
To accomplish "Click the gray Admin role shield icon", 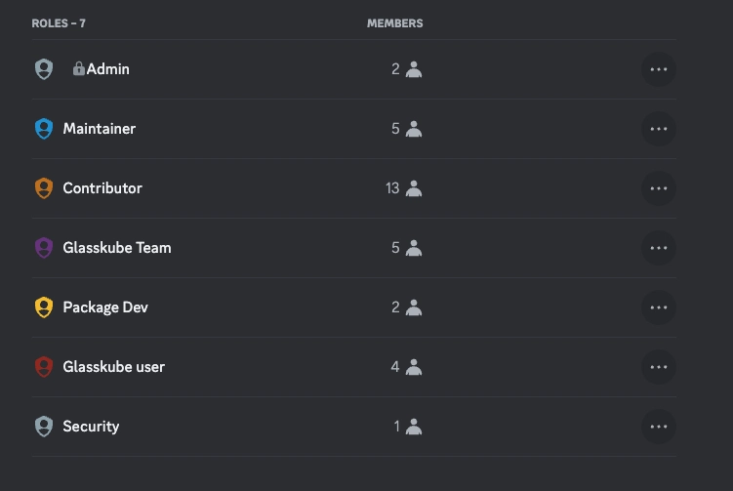I will click(x=44, y=69).
